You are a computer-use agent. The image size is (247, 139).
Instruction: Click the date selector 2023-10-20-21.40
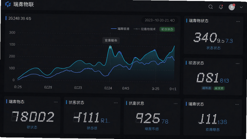pos(160,20)
